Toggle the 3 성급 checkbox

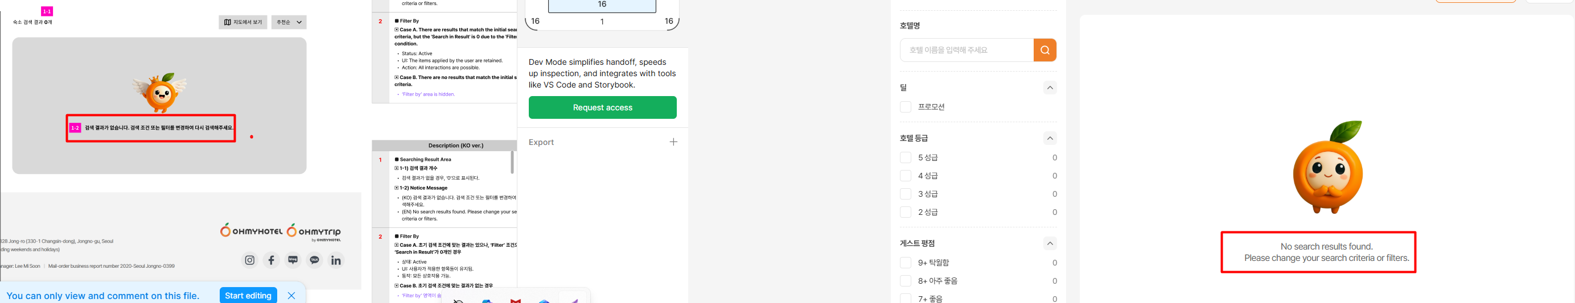(x=906, y=194)
